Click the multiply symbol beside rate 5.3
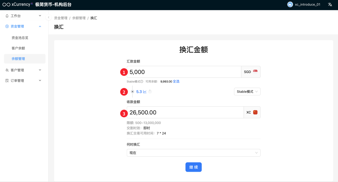Viewport: 338px width, 182px height. [132, 92]
